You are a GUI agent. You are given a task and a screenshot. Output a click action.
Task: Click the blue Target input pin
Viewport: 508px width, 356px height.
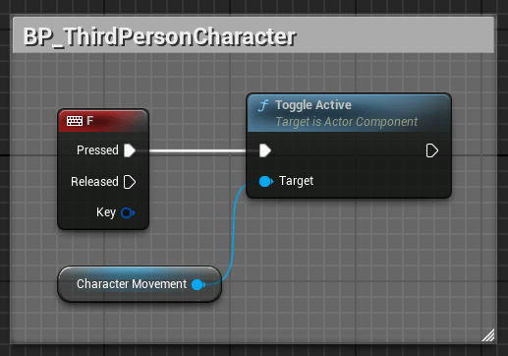(265, 181)
